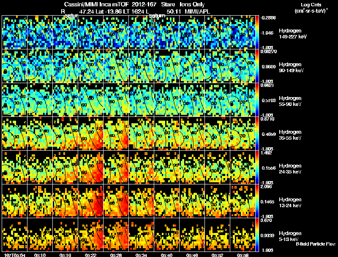338x257 pixels.
Task: Click the 2012-167 date in title
Action: point(144,5)
